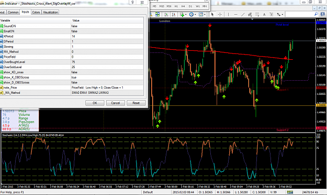Expand the Periodicity dropdown arrow

click(x=195, y=15)
